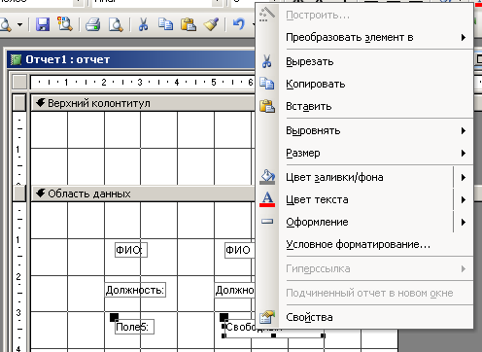Click the properties icon beside Свойства
The image size is (482, 352).
pyautogui.click(x=267, y=317)
